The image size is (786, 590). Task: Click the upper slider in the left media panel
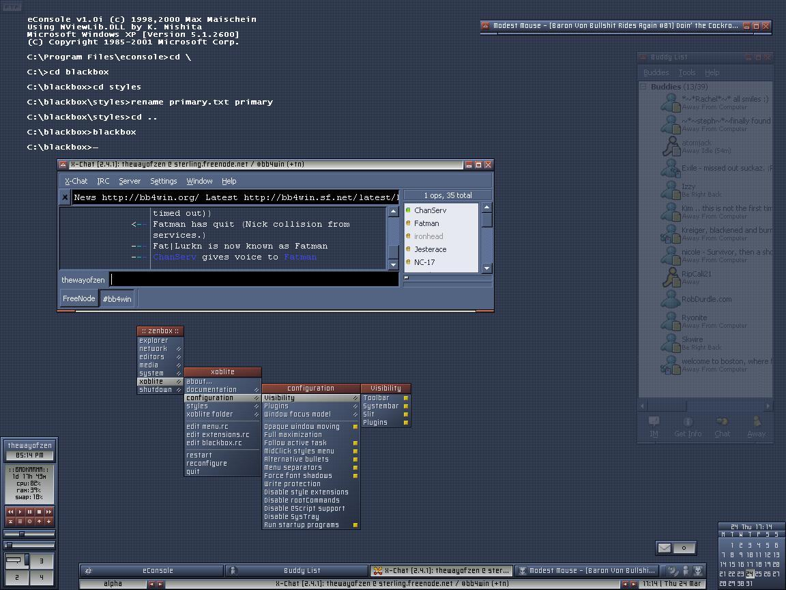point(29,534)
